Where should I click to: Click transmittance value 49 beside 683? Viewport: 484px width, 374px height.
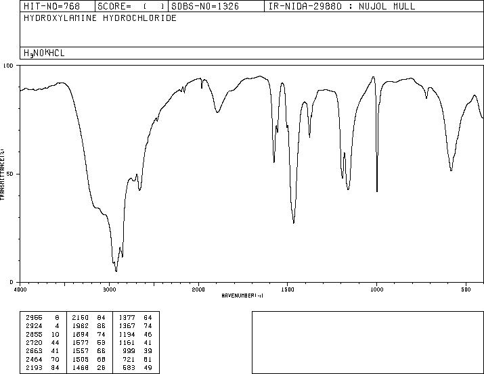point(148,367)
